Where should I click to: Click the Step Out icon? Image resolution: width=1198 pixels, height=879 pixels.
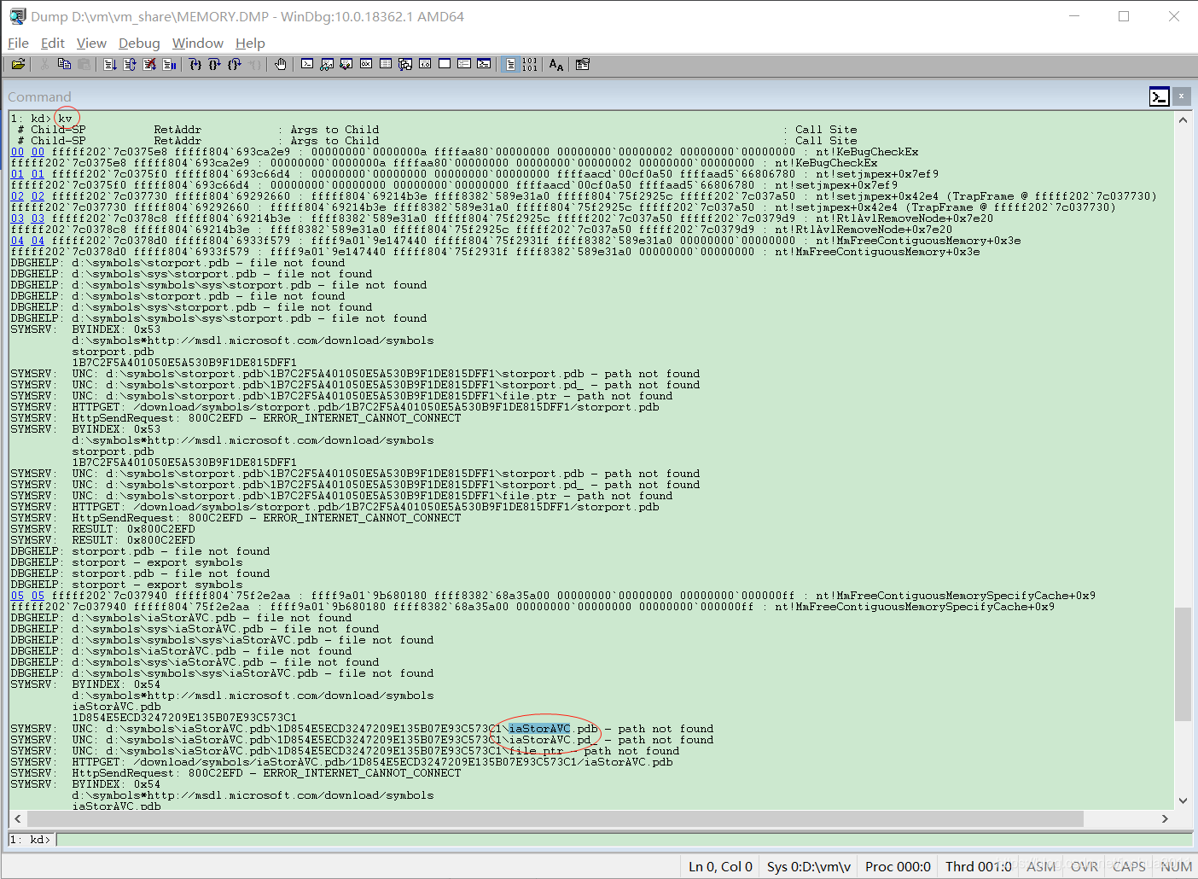tap(235, 64)
